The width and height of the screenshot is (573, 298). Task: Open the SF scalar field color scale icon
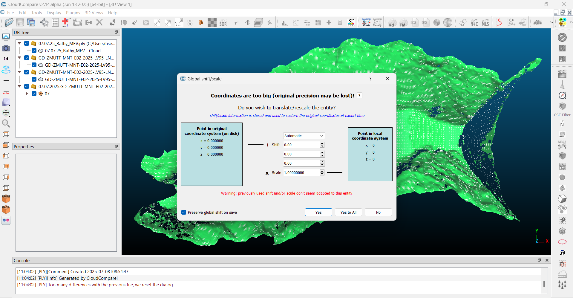(351, 22)
